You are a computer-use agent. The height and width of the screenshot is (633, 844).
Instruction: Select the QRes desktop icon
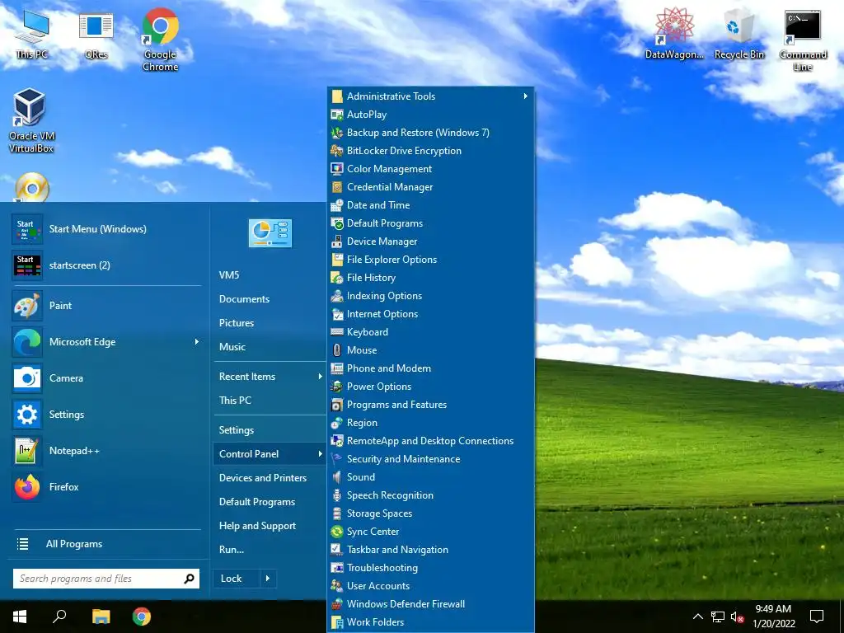[96, 35]
